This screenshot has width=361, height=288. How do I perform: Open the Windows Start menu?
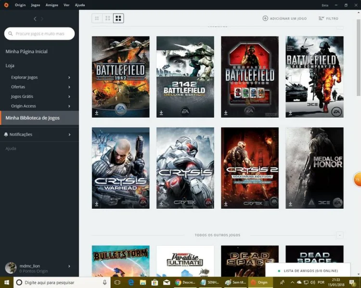(7, 282)
